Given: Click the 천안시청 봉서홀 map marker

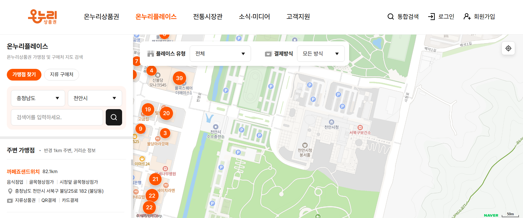Looking at the screenshot, I should point(305,145).
